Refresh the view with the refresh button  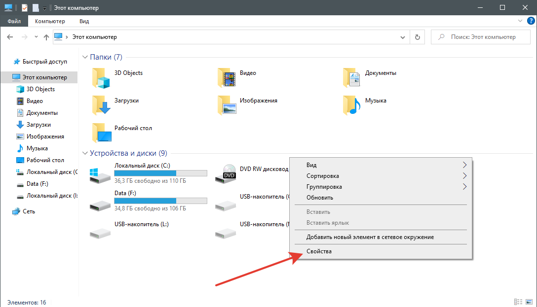coord(417,37)
